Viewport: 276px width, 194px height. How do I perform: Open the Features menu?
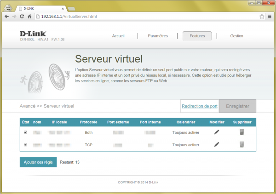[197, 36]
